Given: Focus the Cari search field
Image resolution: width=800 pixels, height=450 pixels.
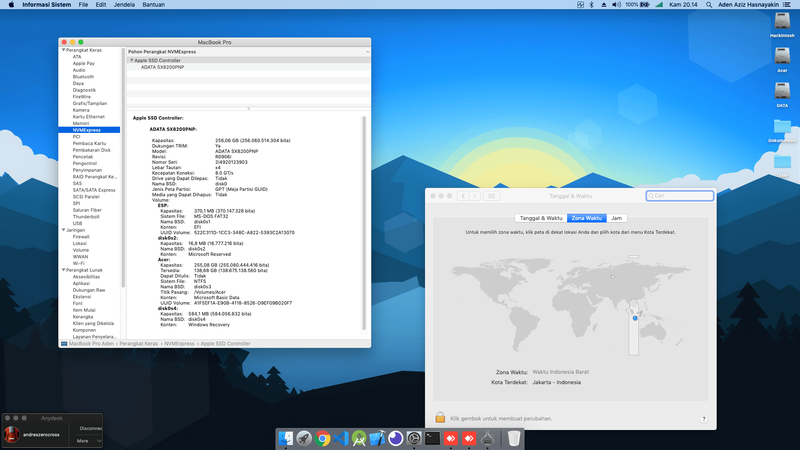Looking at the screenshot, I should click(x=680, y=196).
